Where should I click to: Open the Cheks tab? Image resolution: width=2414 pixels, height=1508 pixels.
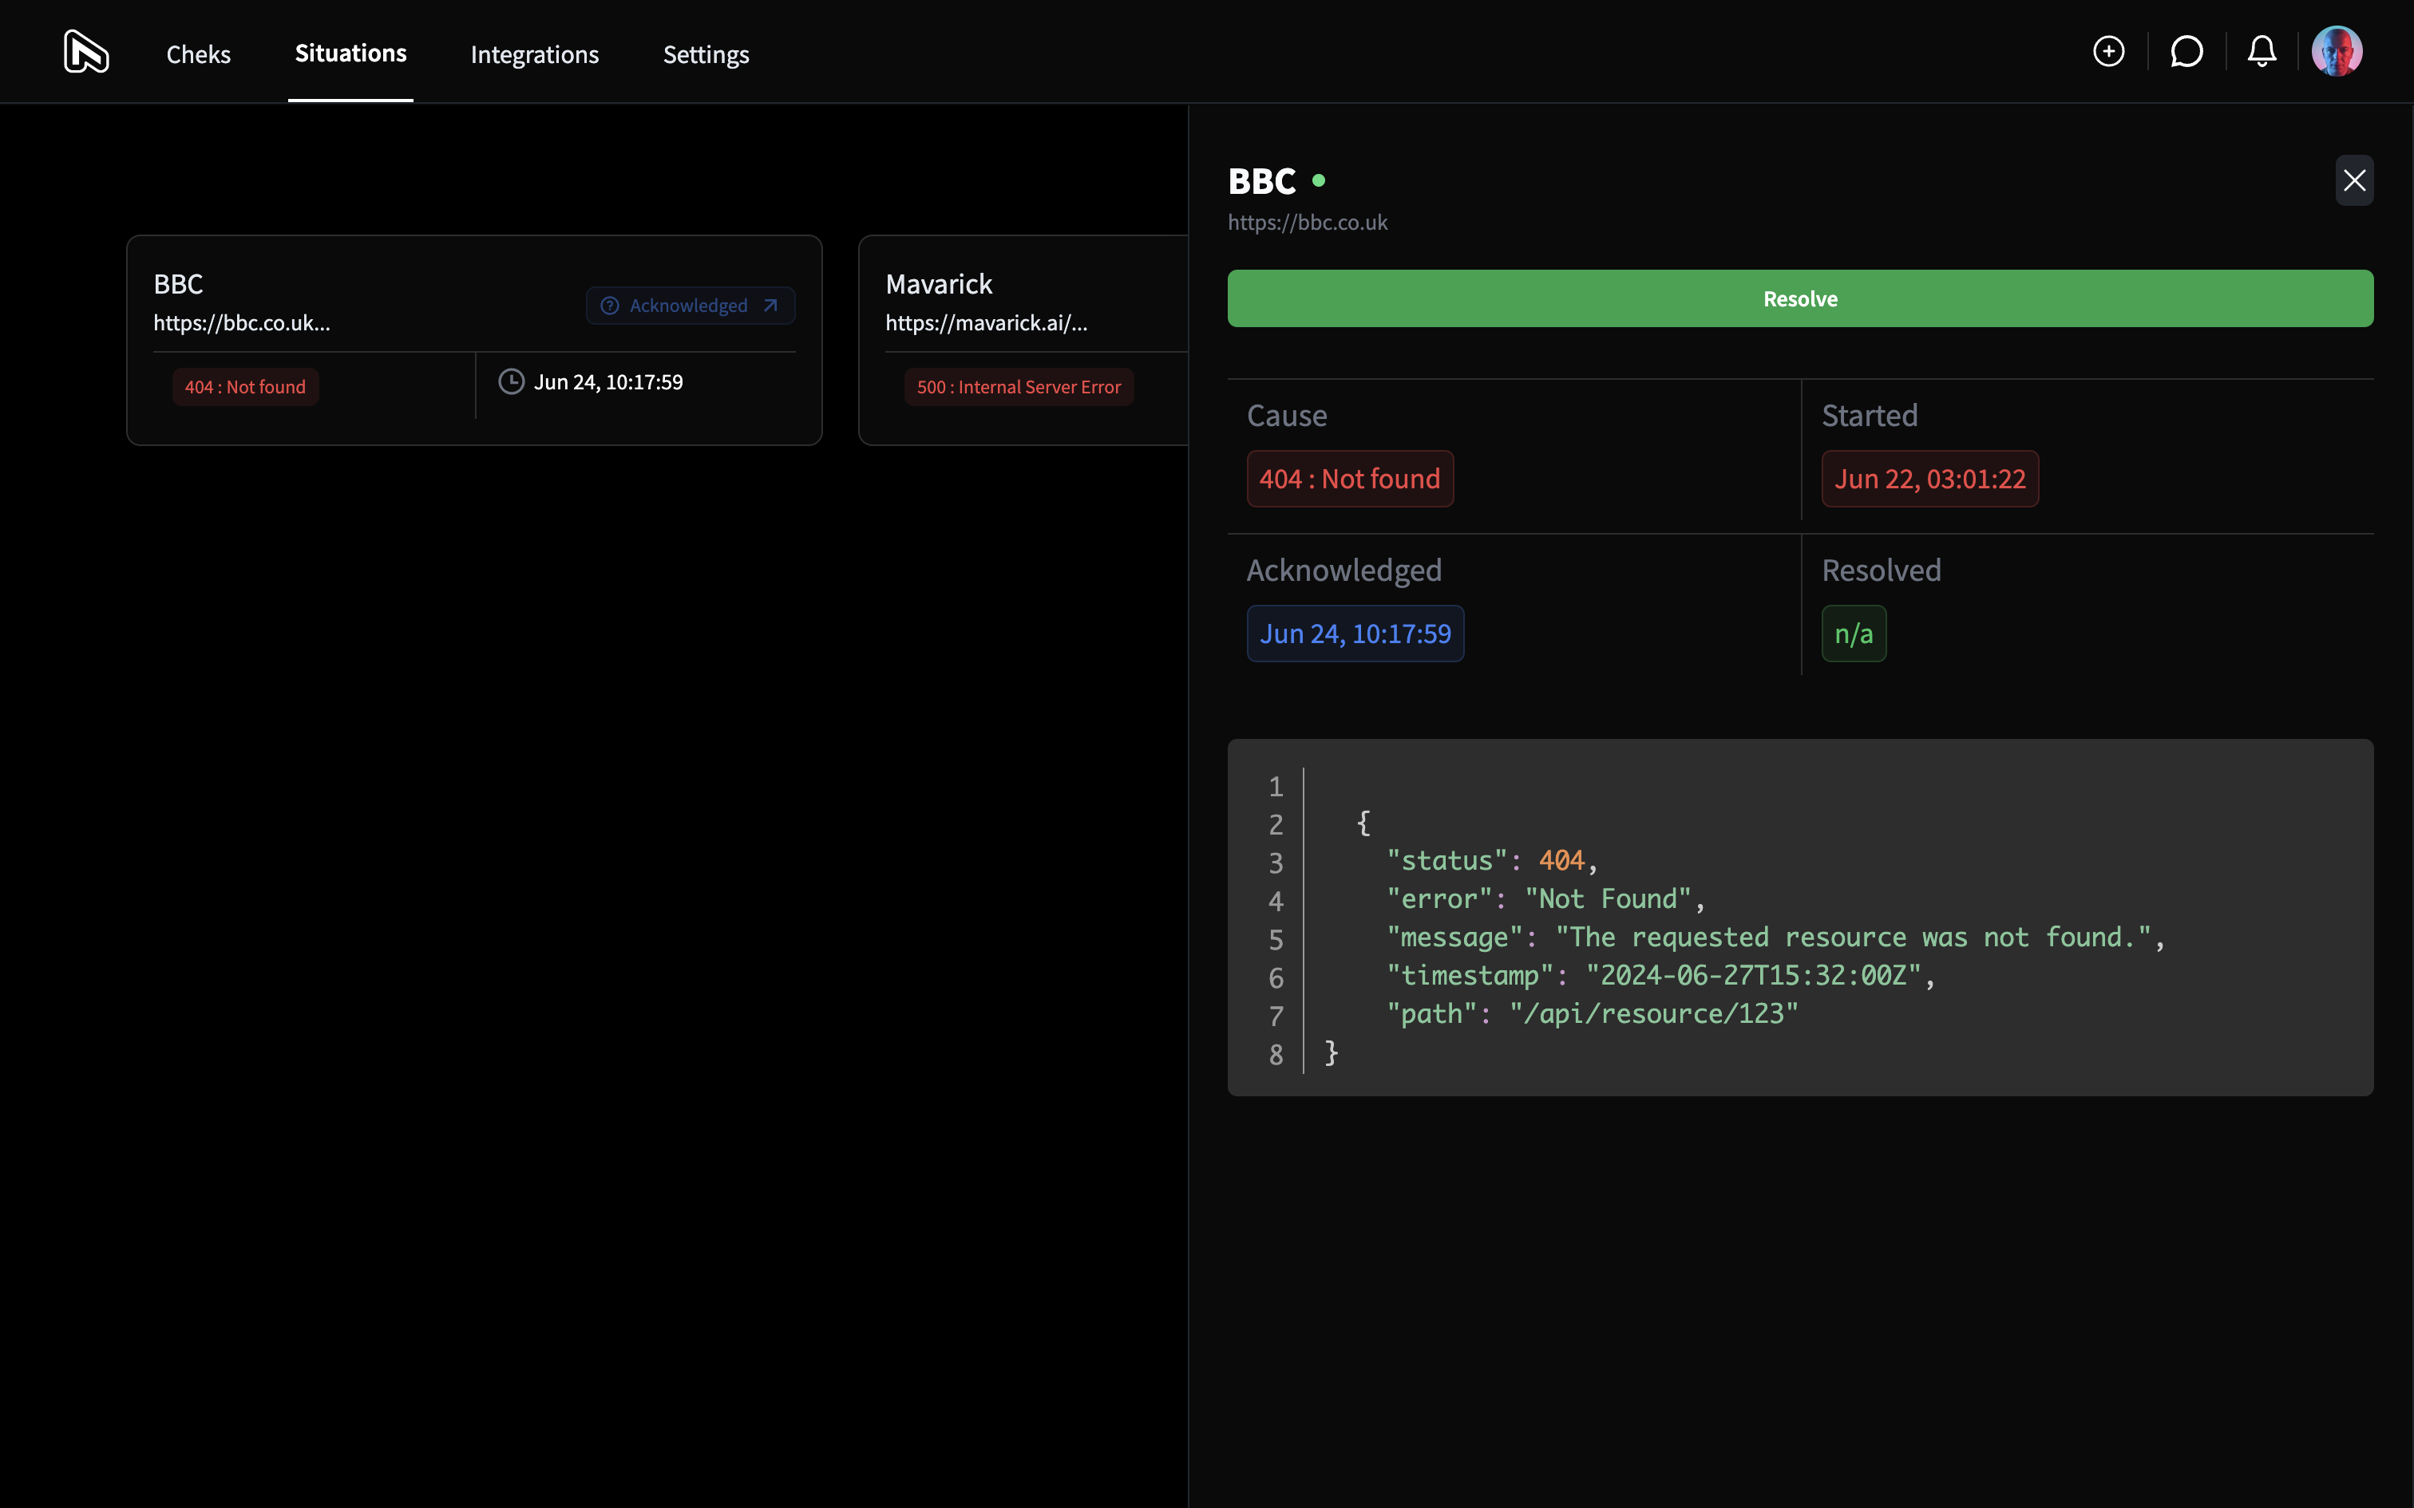[199, 54]
